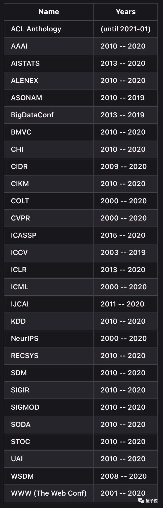
Task: Select the WWW (The Web Conf) cell
Action: [49, 493]
